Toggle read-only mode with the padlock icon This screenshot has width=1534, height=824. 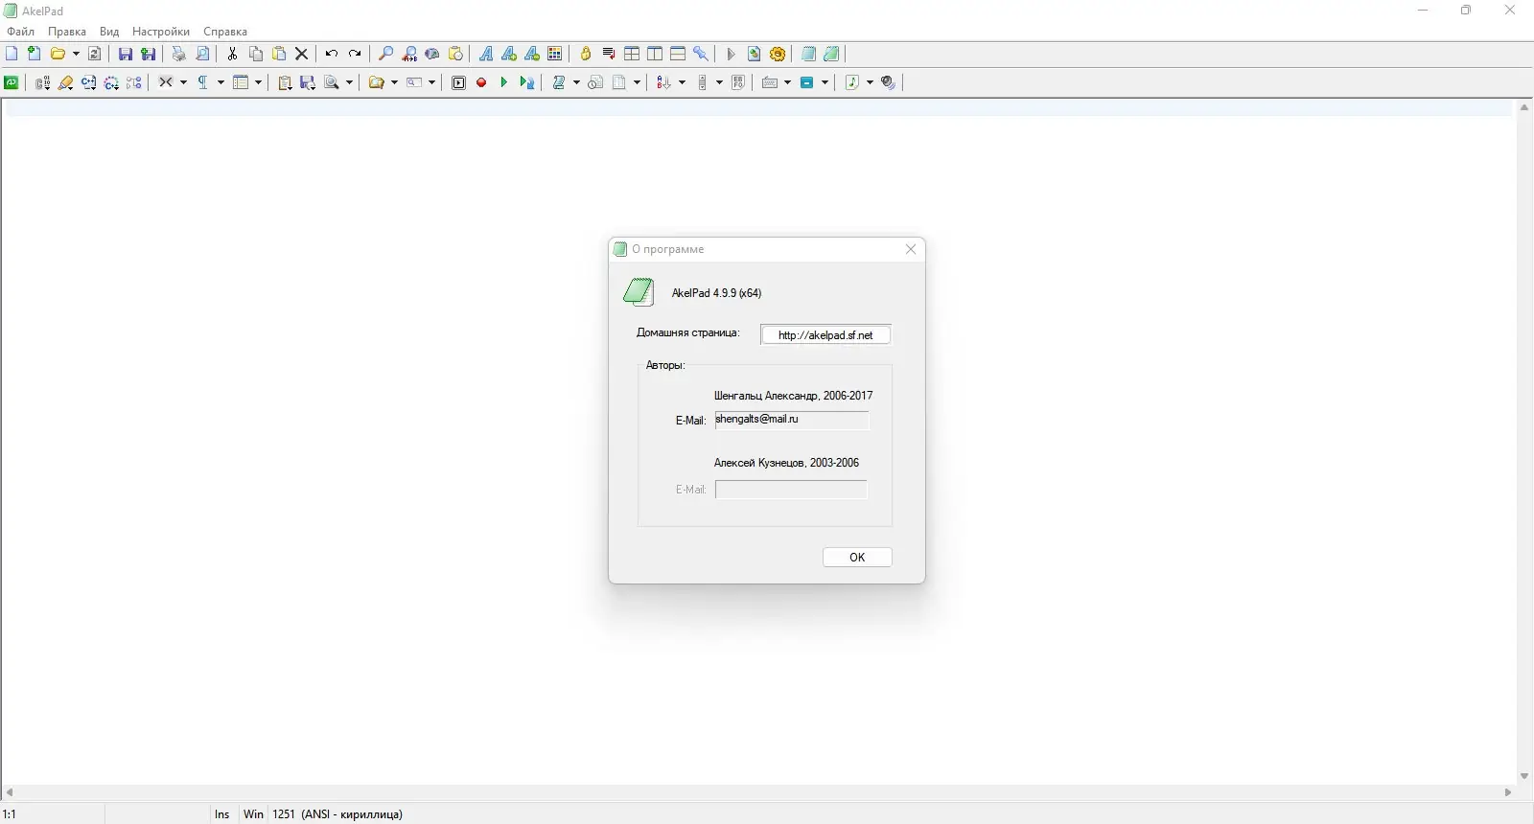pos(586,54)
